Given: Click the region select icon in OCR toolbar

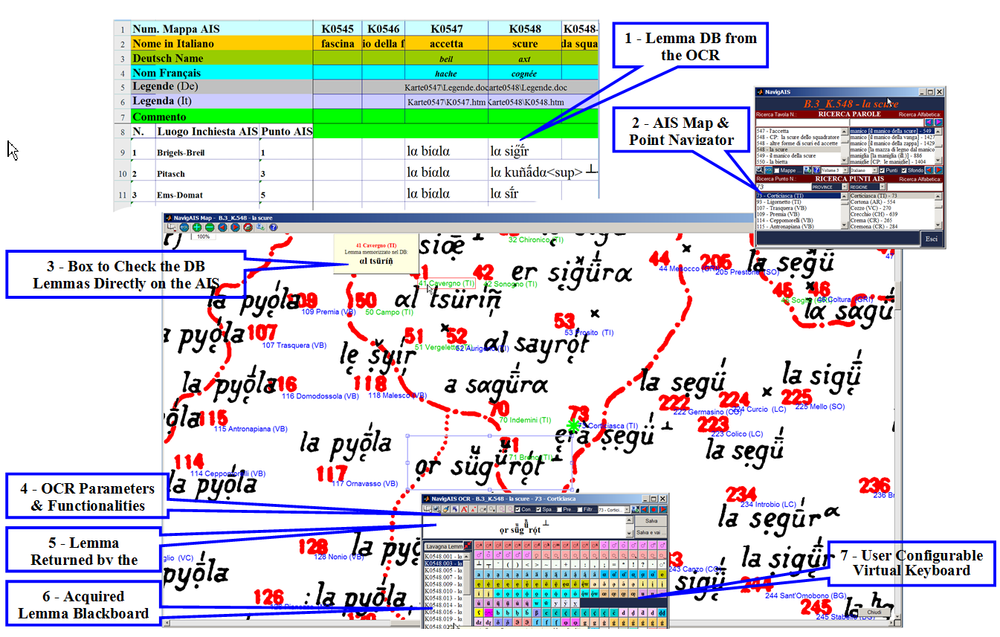Looking at the screenshot, I should click(428, 509).
